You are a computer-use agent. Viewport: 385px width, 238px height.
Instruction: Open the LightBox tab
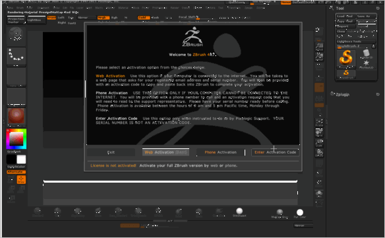36,20
